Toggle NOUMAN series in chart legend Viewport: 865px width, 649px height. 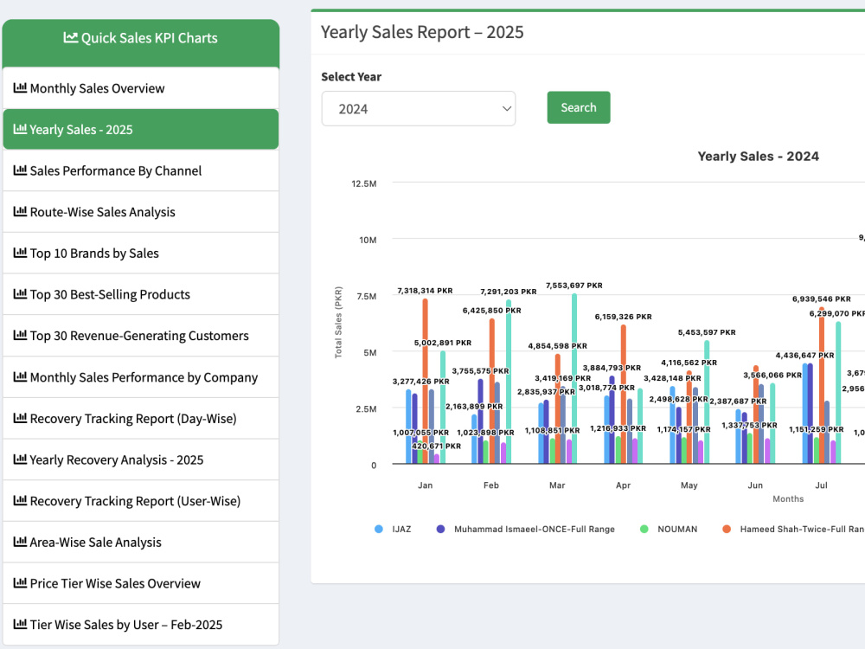tap(669, 529)
